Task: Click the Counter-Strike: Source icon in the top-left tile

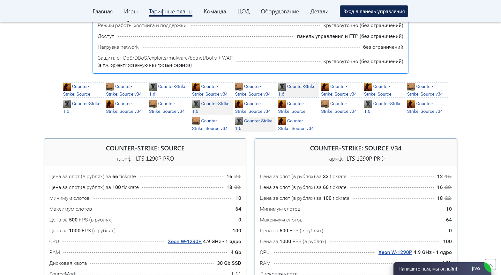Action: (x=67, y=87)
